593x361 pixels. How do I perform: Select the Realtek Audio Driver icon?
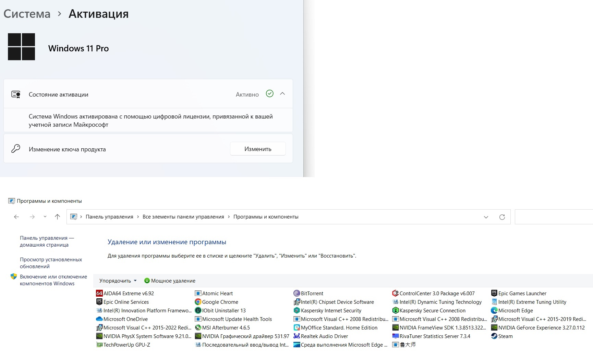point(297,336)
